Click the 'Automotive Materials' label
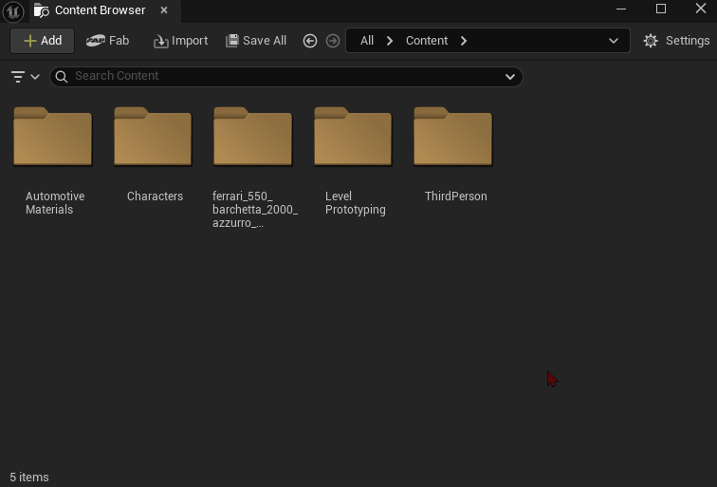The height and width of the screenshot is (487, 717). (x=55, y=203)
